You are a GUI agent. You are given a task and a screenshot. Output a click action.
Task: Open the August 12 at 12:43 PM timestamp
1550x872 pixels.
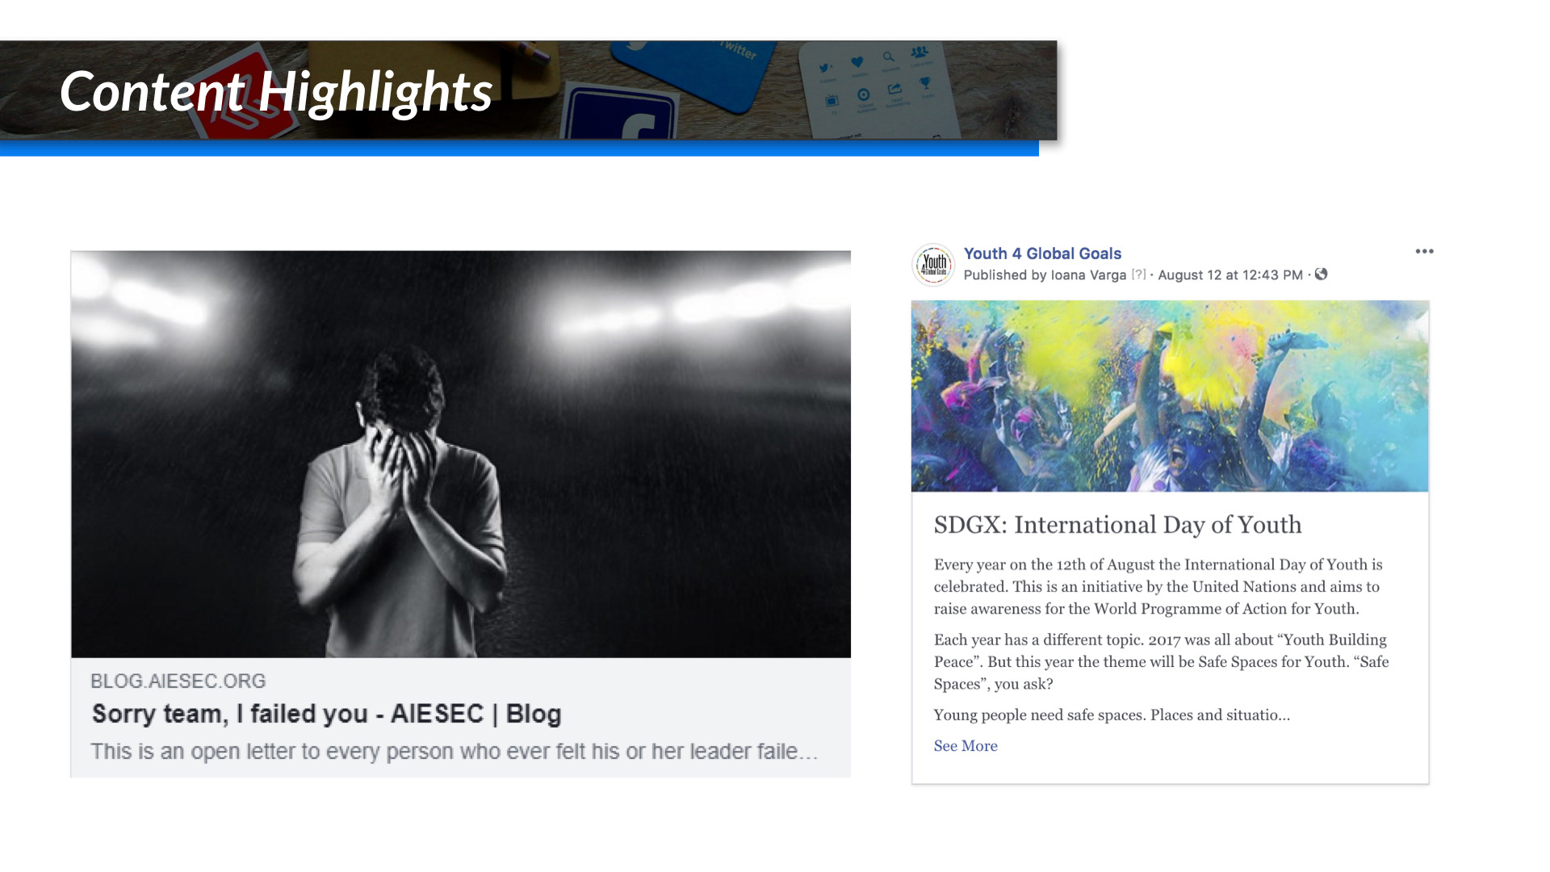click(1230, 275)
